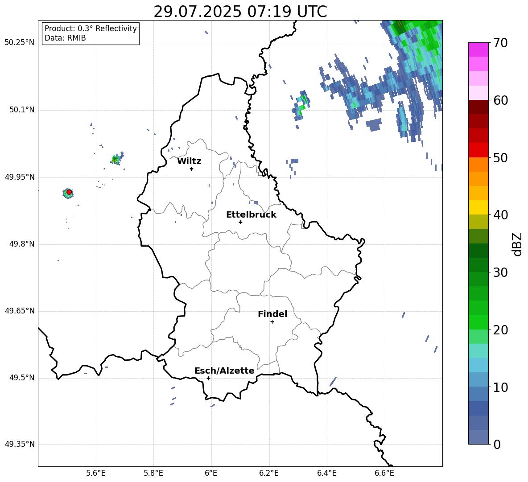Click the longitude label 6.2°E
This screenshot has width=528, height=482.
coord(269,473)
